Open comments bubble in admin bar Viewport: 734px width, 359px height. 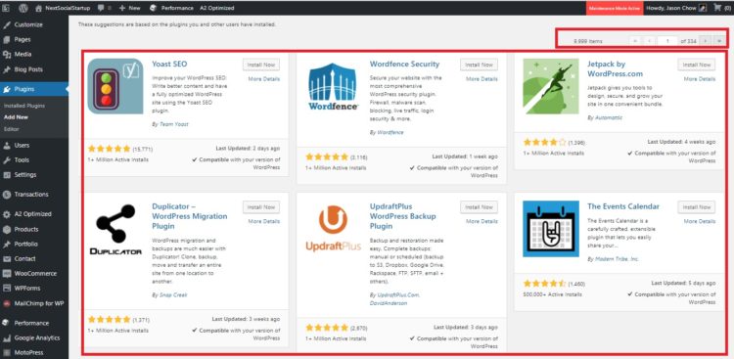click(x=101, y=8)
